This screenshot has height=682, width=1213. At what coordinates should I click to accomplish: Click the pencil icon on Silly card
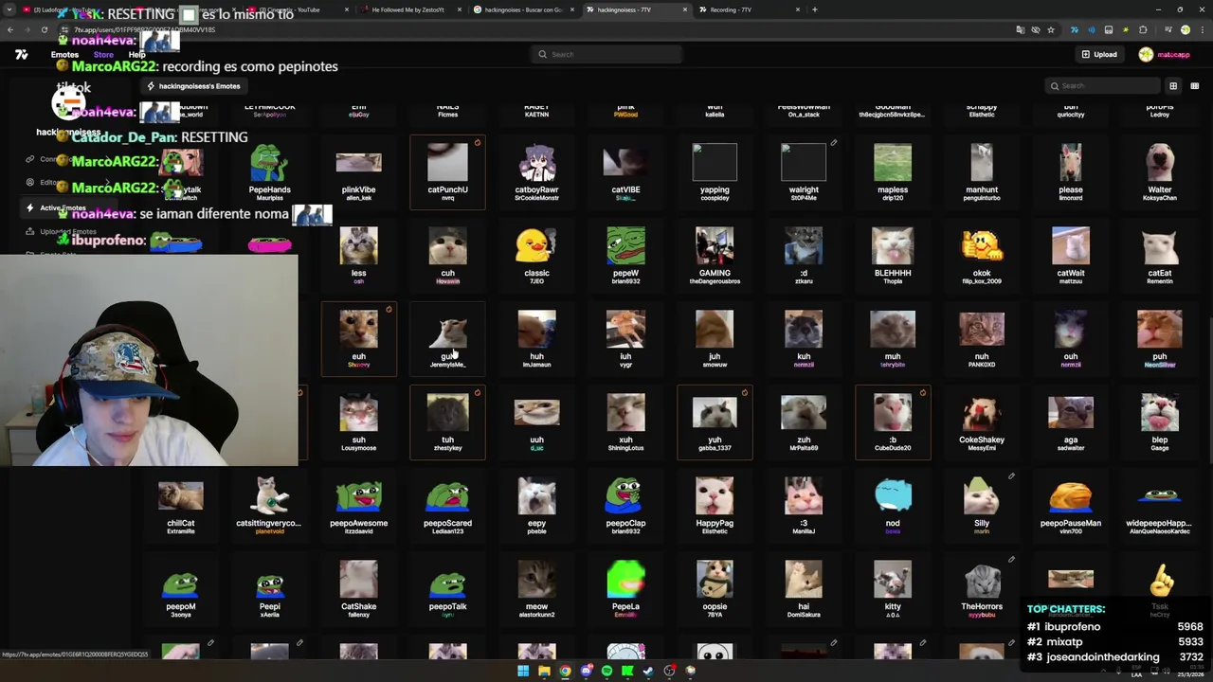[x=1011, y=476]
